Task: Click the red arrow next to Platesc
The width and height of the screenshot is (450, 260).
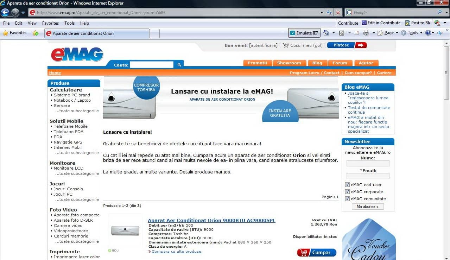Action: pos(361,45)
